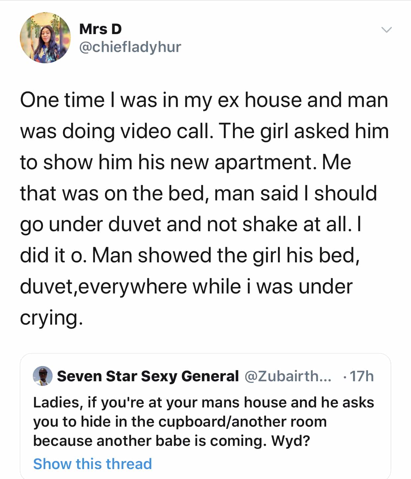Click the line starting 'One time I was'
This screenshot has height=479, width=411.
click(x=204, y=100)
